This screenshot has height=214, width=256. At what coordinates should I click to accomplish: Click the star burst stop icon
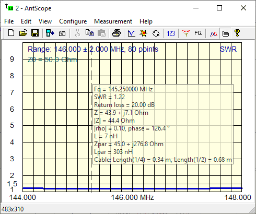[x=143, y=33]
